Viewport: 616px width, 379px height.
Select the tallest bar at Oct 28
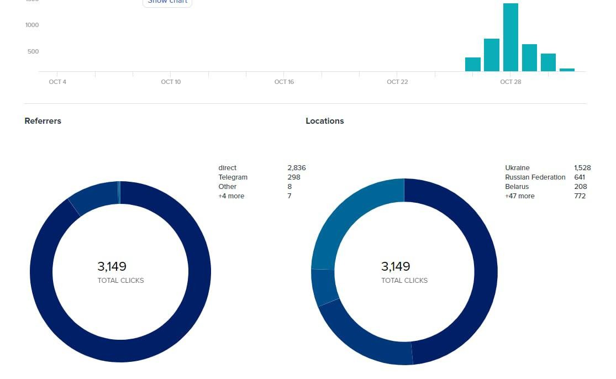[x=510, y=38]
